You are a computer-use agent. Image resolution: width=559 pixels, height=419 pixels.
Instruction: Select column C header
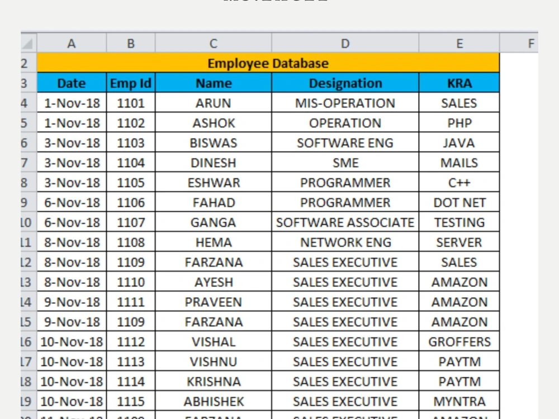pyautogui.click(x=214, y=43)
